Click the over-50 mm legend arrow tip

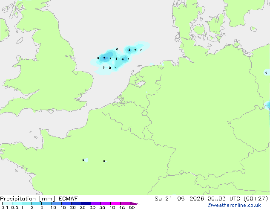pos(135,204)
